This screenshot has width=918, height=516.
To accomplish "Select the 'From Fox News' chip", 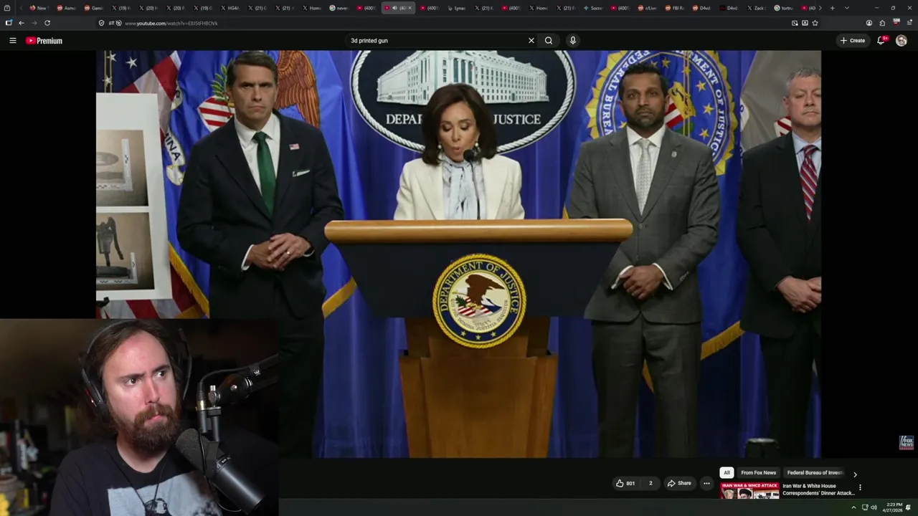I will tap(758, 473).
